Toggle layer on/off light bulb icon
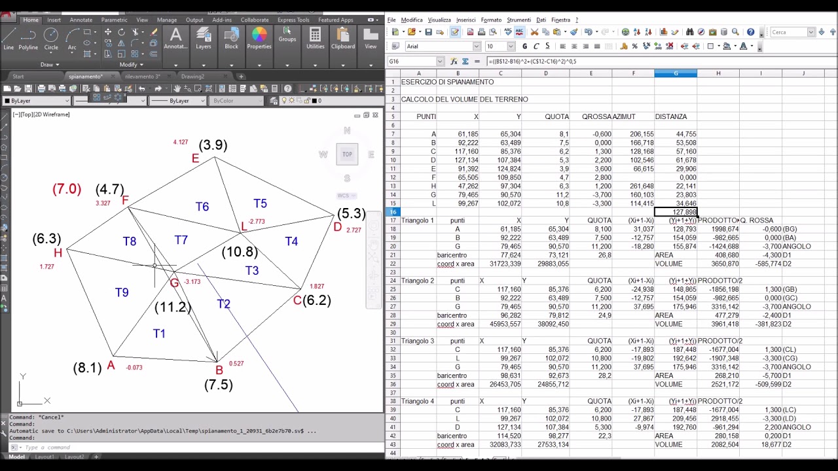This screenshot has width=838, height=471. 283,101
